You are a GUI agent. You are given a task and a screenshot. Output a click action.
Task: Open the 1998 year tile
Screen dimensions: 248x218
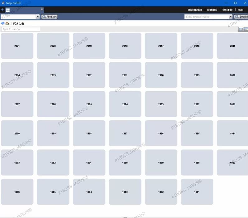[89, 133]
